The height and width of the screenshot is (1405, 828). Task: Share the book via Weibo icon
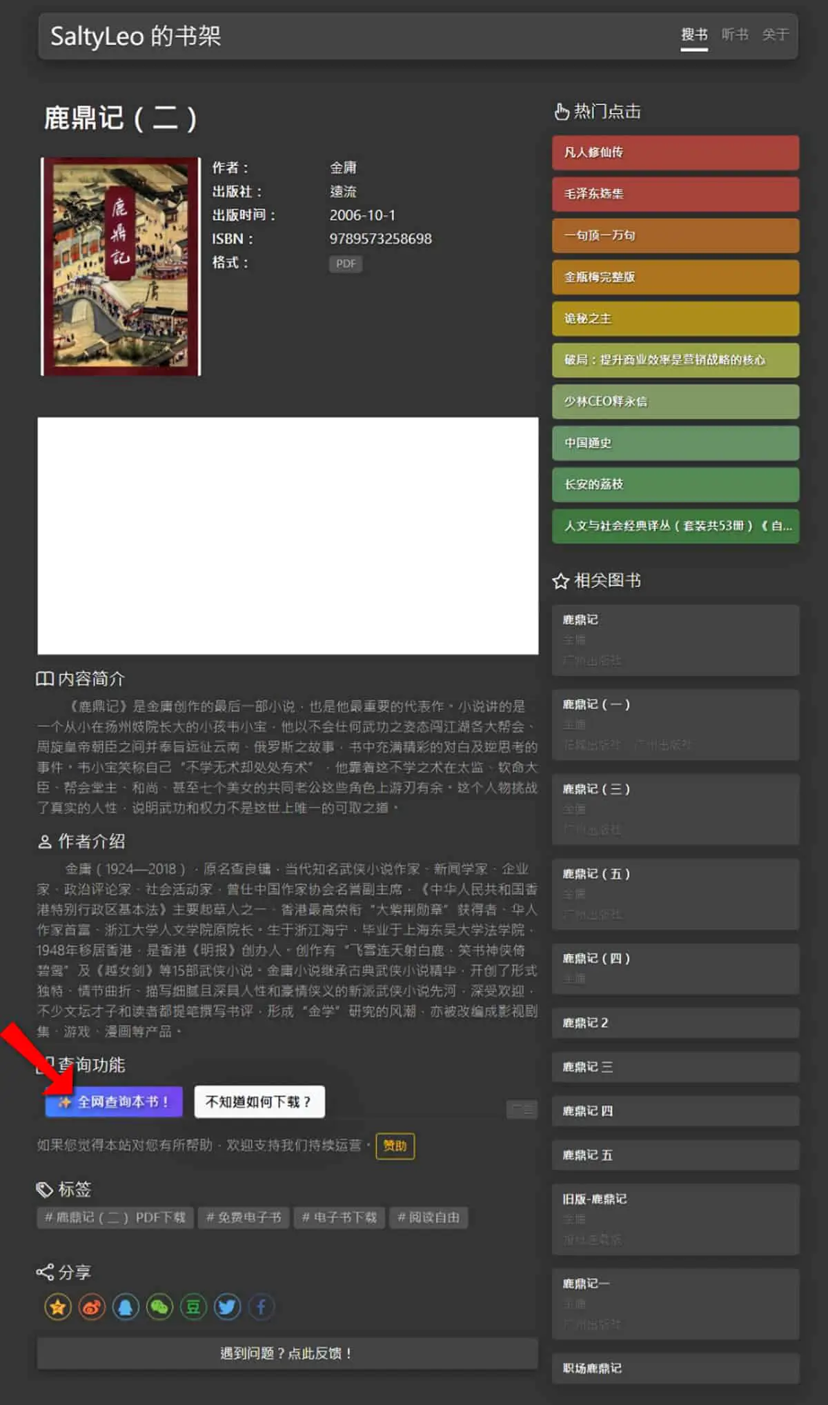[92, 1306]
